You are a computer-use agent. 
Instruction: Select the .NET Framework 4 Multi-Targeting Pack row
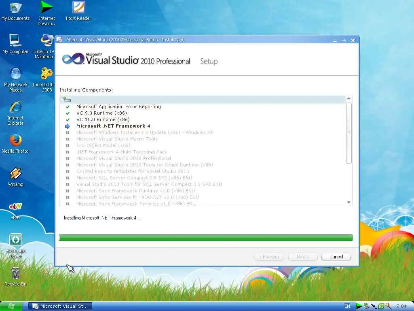203,152
